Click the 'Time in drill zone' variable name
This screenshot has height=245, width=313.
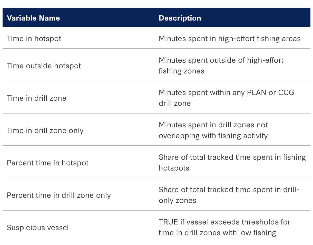[37, 98]
